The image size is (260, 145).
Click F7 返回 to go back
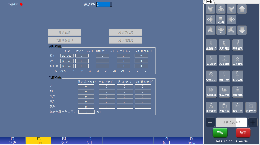166,141
